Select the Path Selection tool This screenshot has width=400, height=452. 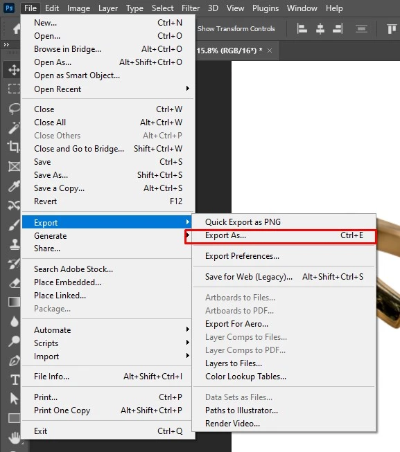(x=13, y=399)
